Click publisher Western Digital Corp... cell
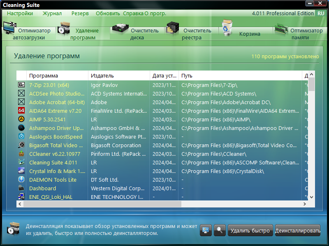 coord(118,188)
